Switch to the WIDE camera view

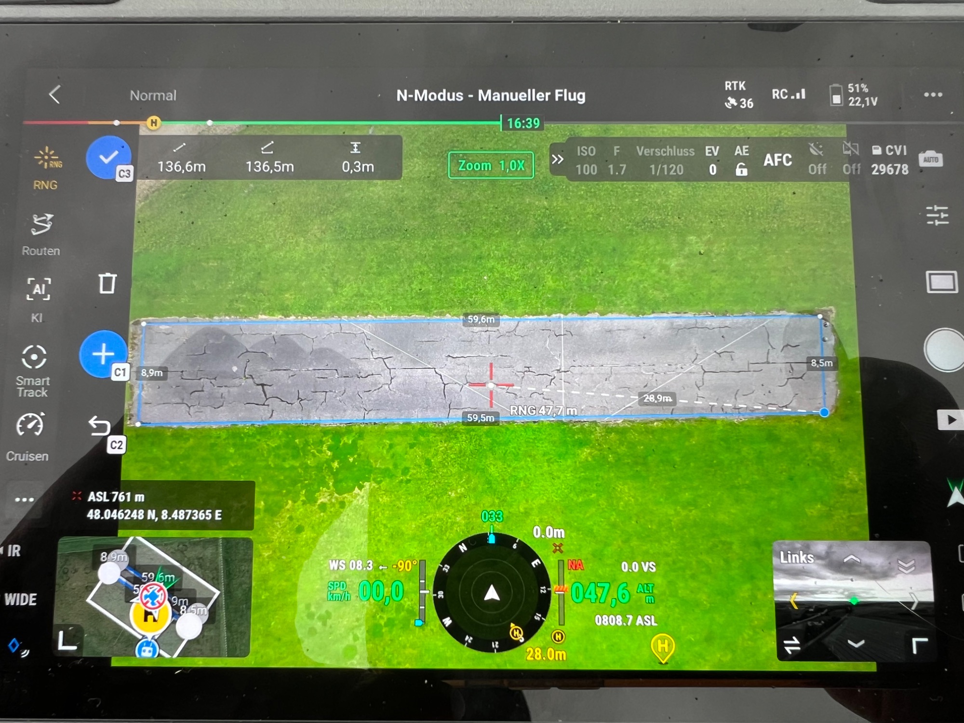click(20, 600)
